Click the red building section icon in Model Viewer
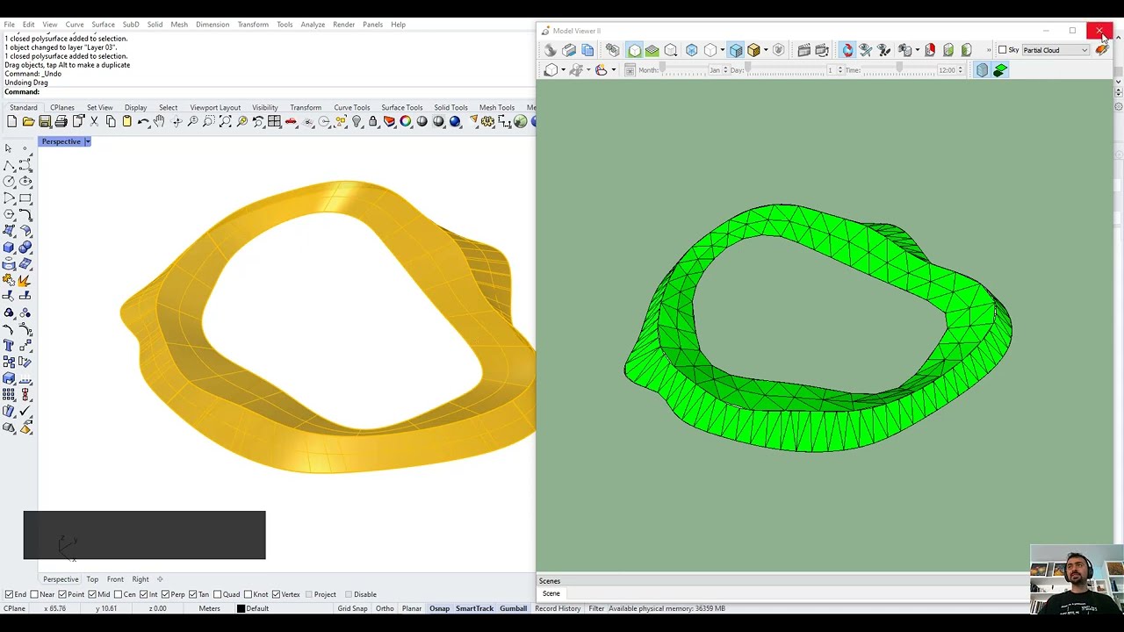This screenshot has height=632, width=1124. point(930,50)
